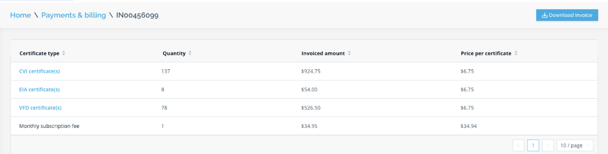The image size is (608, 154).
Task: Open the Home breadcrumb link
Action: [x=21, y=15]
